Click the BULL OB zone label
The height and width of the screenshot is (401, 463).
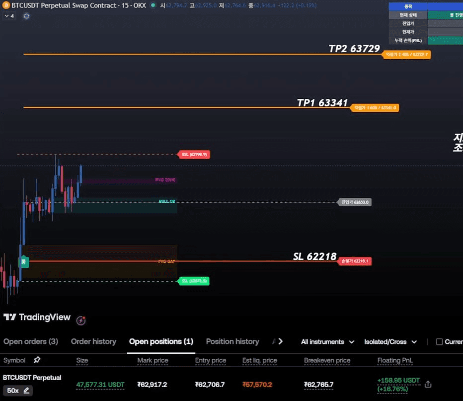pyautogui.click(x=167, y=201)
